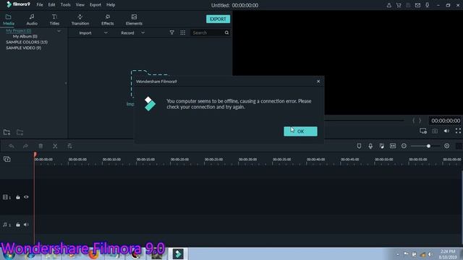
Task: Enter fullscreen preview
Action: tap(458, 131)
